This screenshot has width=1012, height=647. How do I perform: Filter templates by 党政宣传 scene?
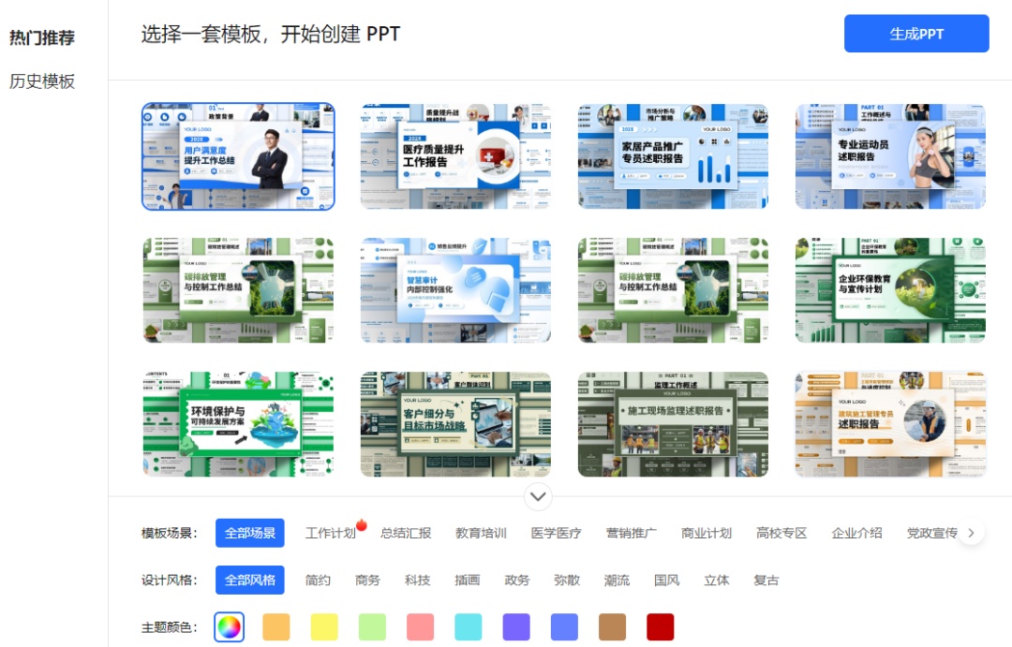click(x=931, y=533)
